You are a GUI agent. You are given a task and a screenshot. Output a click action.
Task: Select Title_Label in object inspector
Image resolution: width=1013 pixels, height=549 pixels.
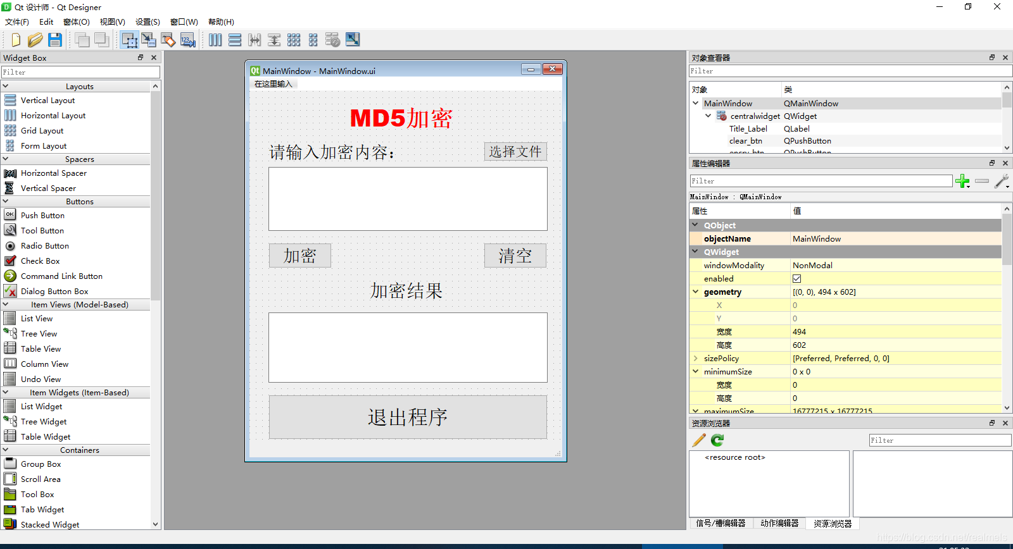pos(748,128)
